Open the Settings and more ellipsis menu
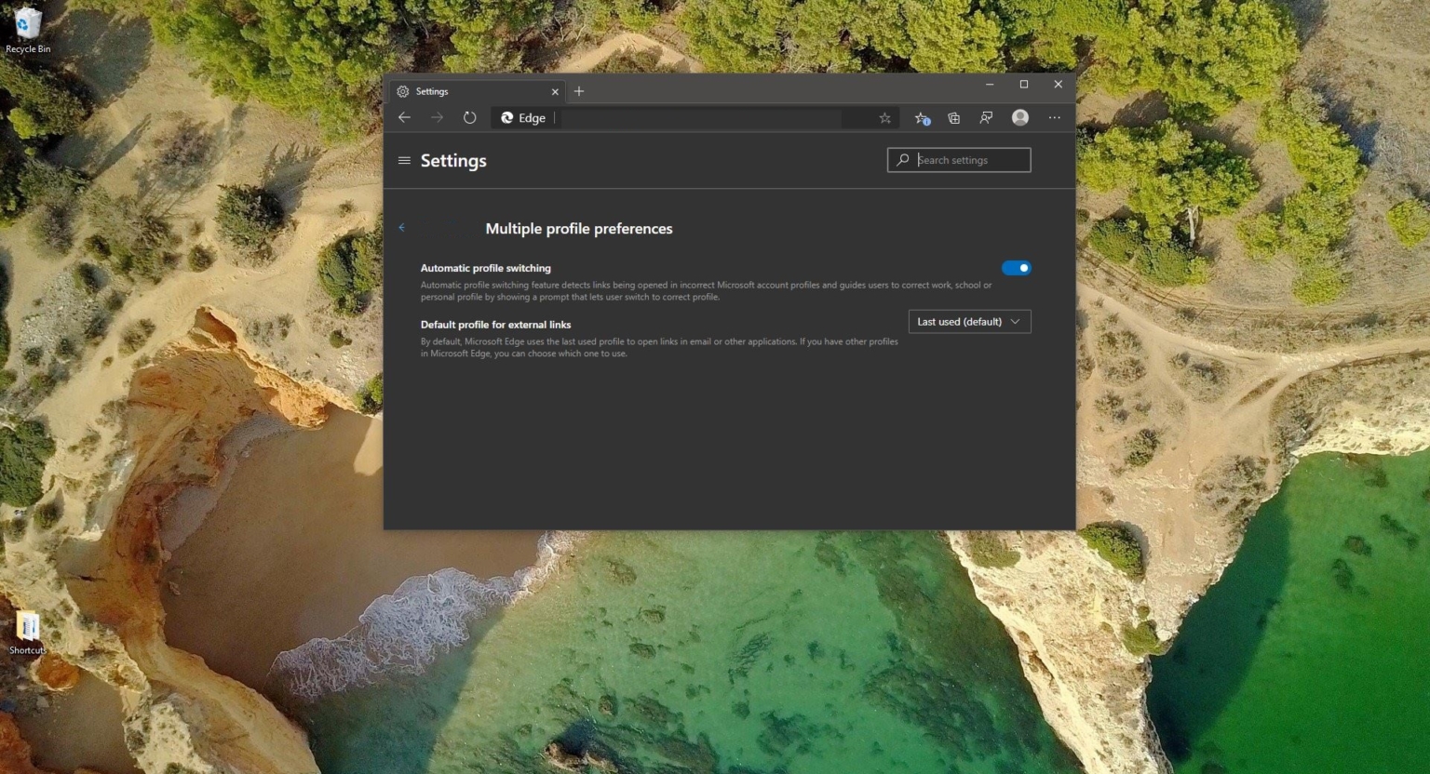This screenshot has width=1430, height=774. [1054, 118]
